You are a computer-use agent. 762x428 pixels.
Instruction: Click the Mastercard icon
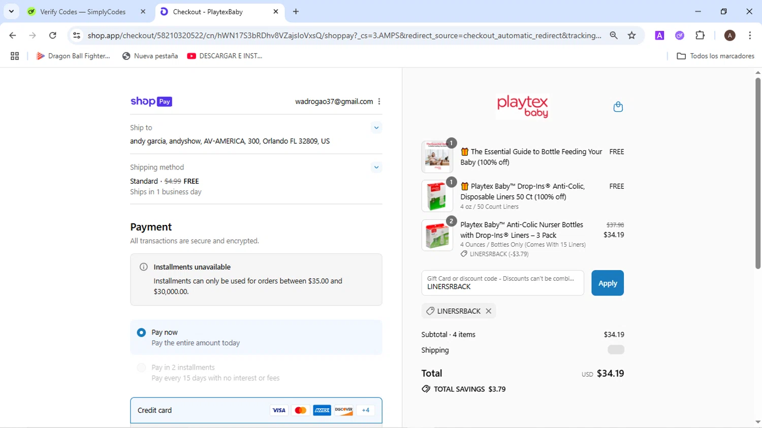pyautogui.click(x=300, y=410)
